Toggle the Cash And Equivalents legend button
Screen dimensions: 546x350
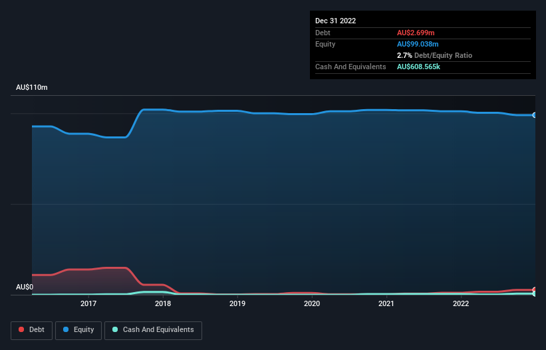click(x=153, y=330)
